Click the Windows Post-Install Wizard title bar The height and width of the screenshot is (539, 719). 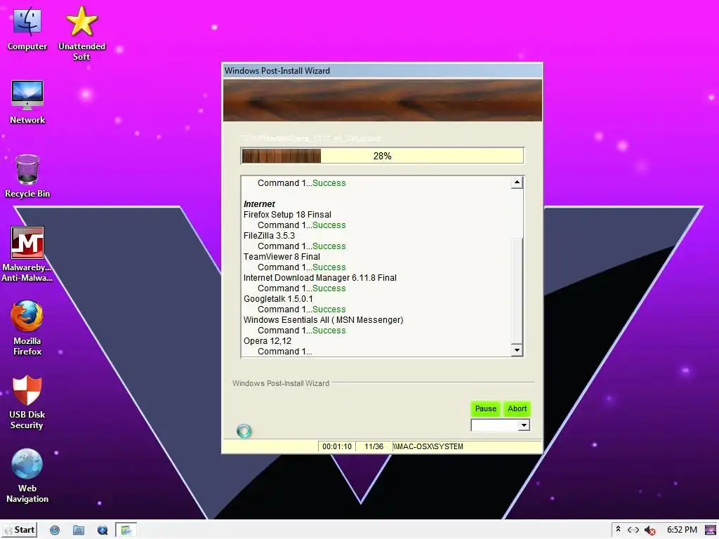(382, 71)
